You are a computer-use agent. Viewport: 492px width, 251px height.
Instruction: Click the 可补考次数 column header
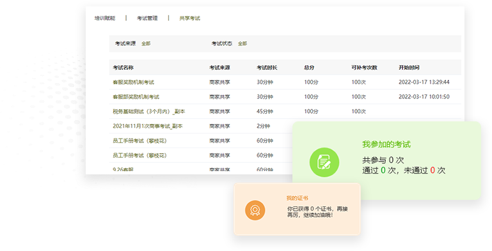click(x=364, y=67)
